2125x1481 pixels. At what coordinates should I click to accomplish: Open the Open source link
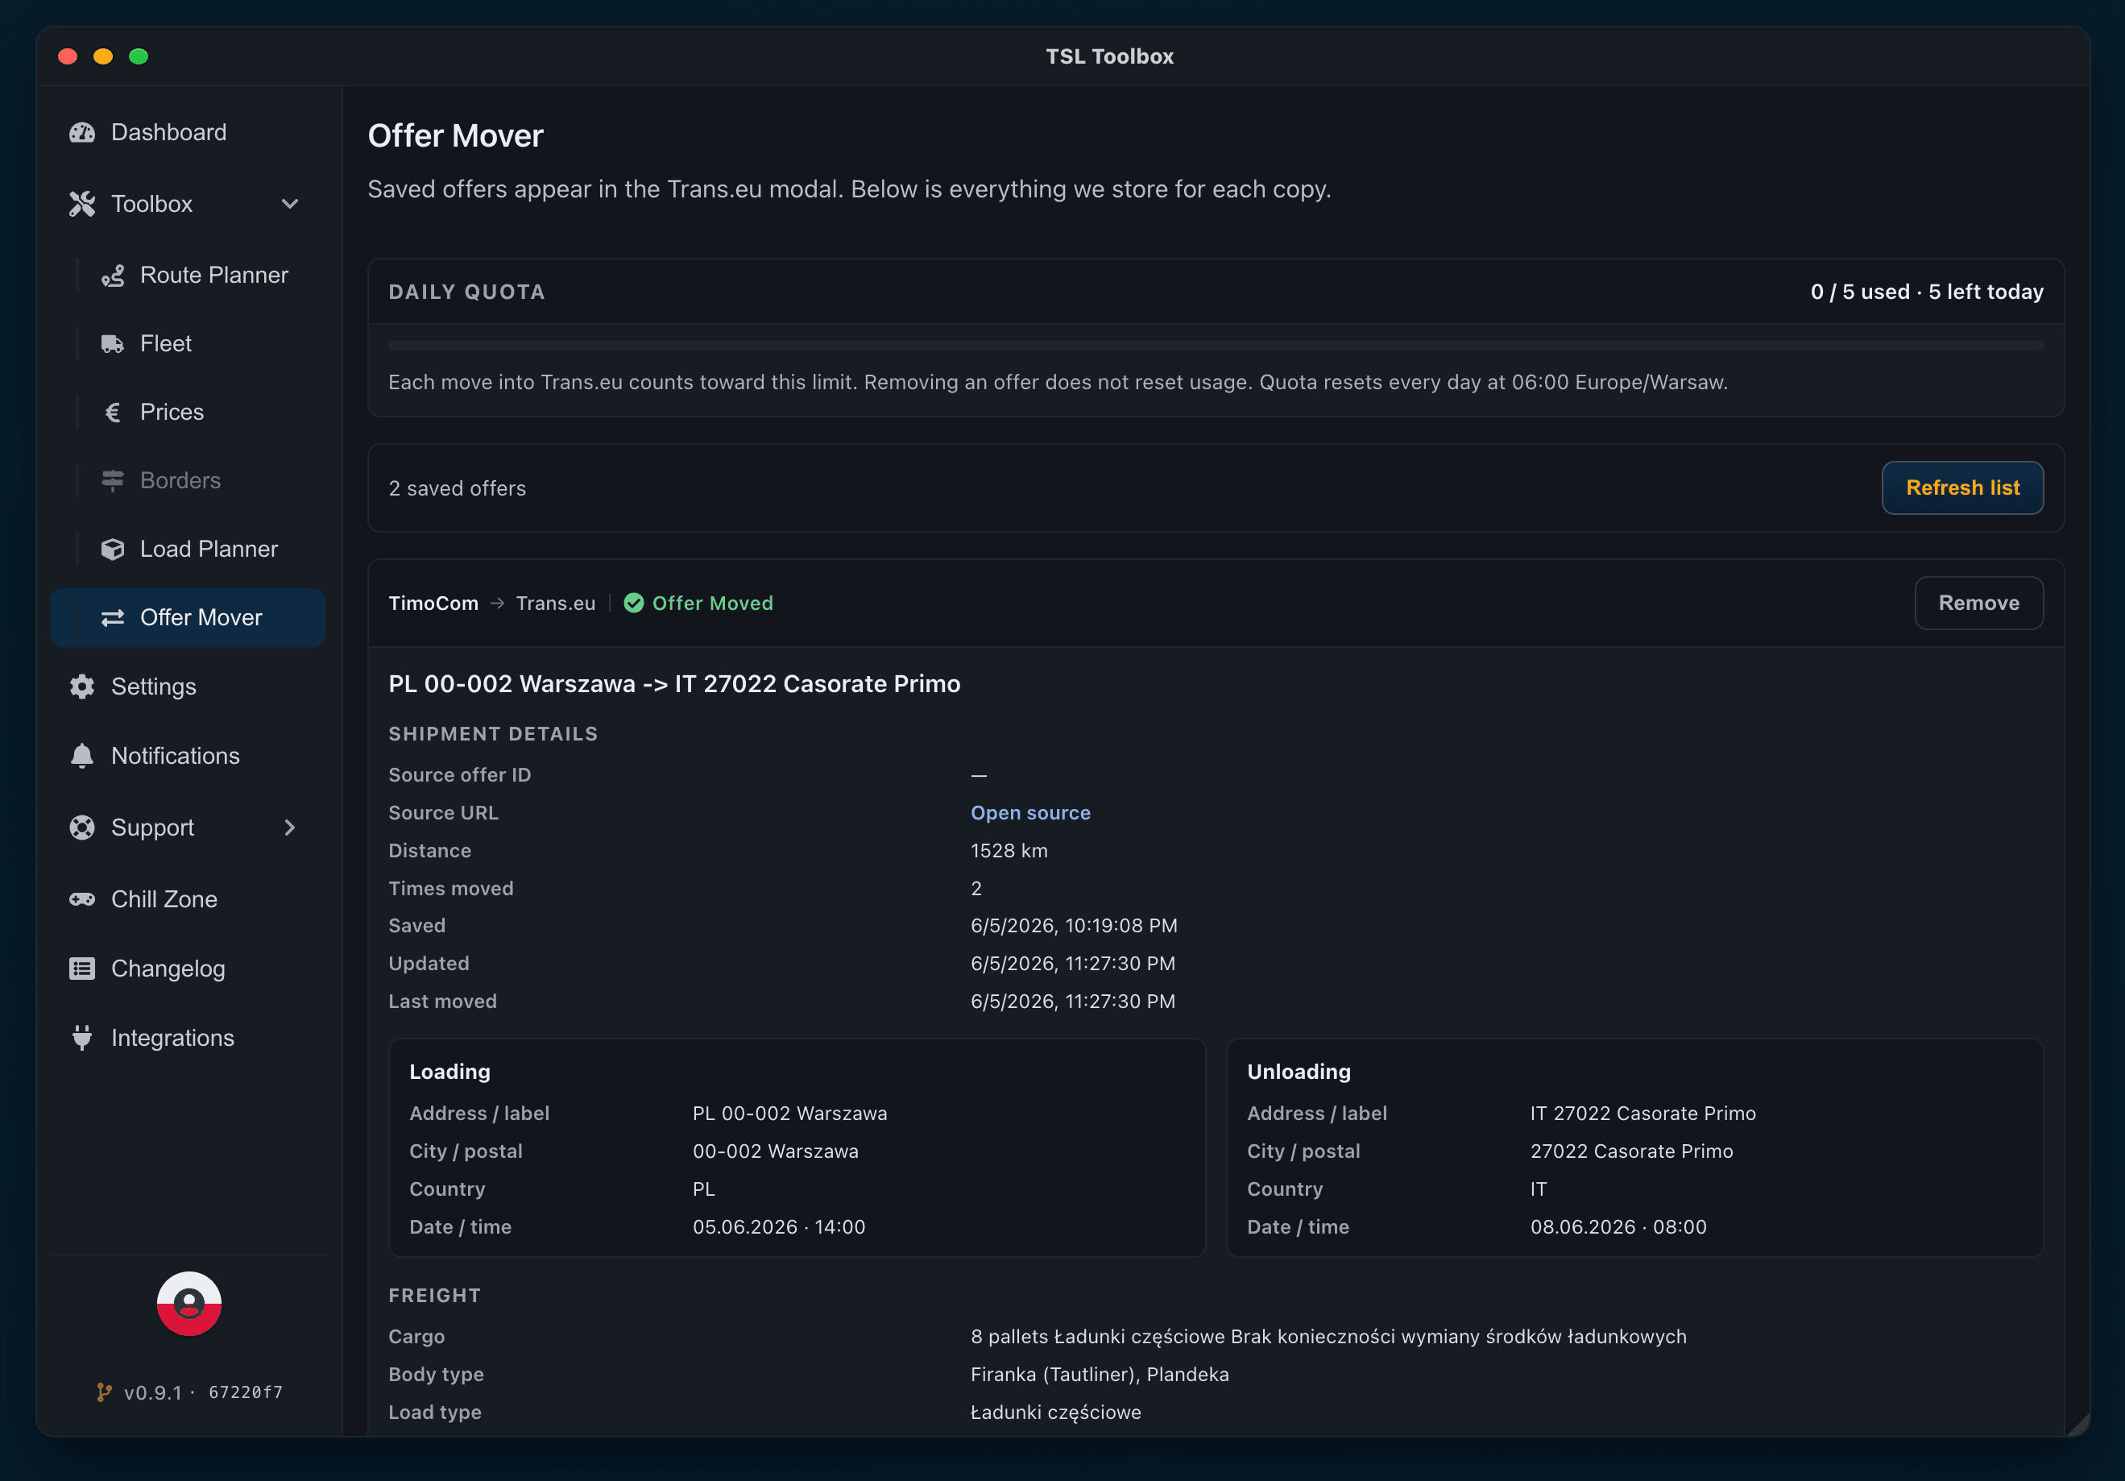pos(1030,813)
